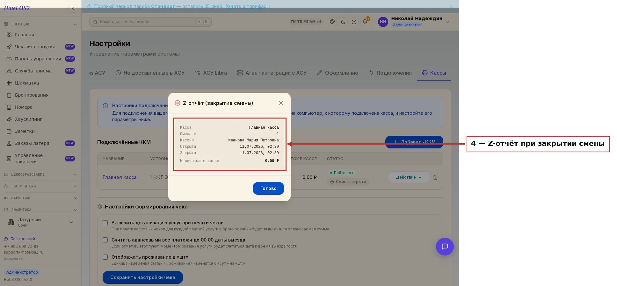Toggle dark mode moon icon
Screen dimensions: 617x286
[343, 22]
